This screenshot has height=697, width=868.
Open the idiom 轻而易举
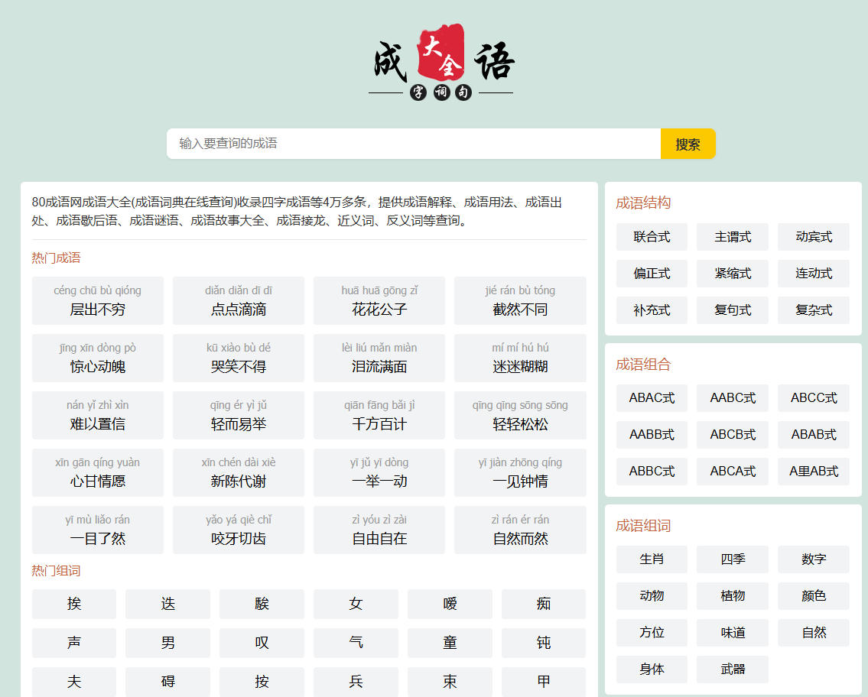pyautogui.click(x=239, y=416)
